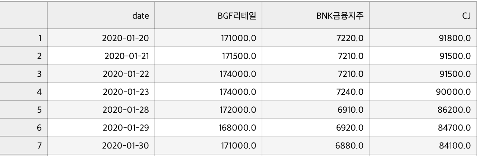This screenshot has width=477, height=156.
Task: Select BGF리테일 value 171500.0
Action: pyautogui.click(x=208, y=56)
